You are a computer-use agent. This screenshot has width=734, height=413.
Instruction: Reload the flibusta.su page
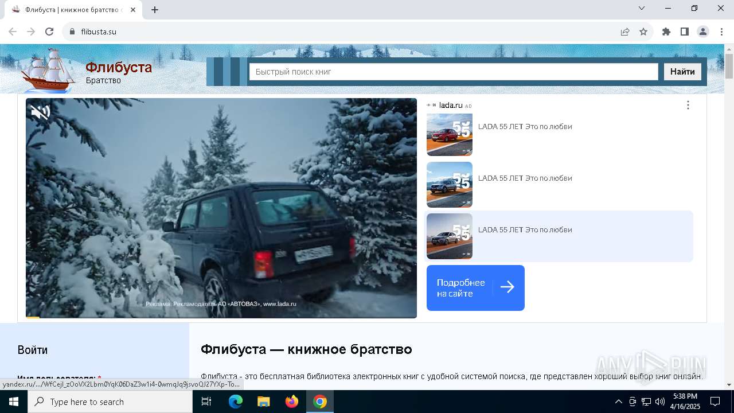49,32
